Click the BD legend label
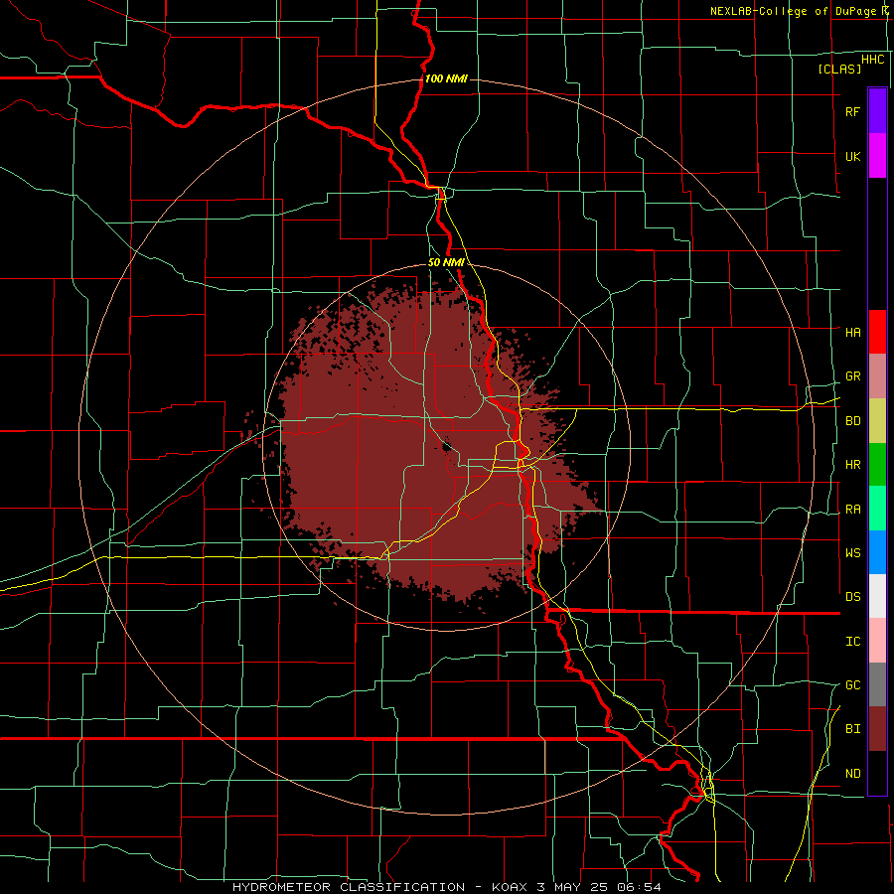 [x=853, y=421]
